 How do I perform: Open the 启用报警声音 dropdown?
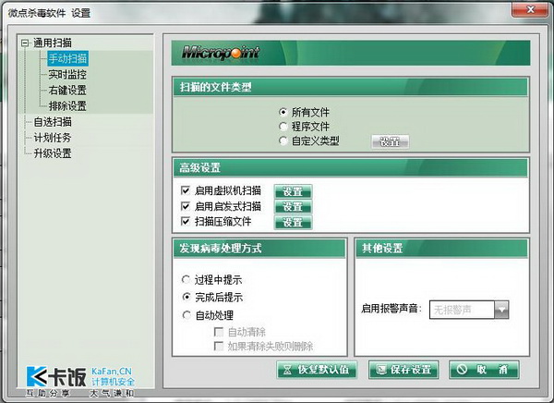(500, 309)
